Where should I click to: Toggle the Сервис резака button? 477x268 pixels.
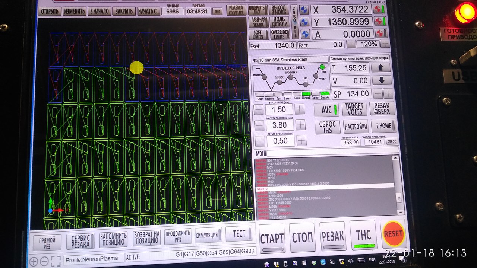click(81, 241)
